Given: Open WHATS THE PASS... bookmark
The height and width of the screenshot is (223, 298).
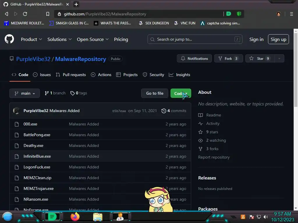Looking at the screenshot, I should tap(112, 23).
